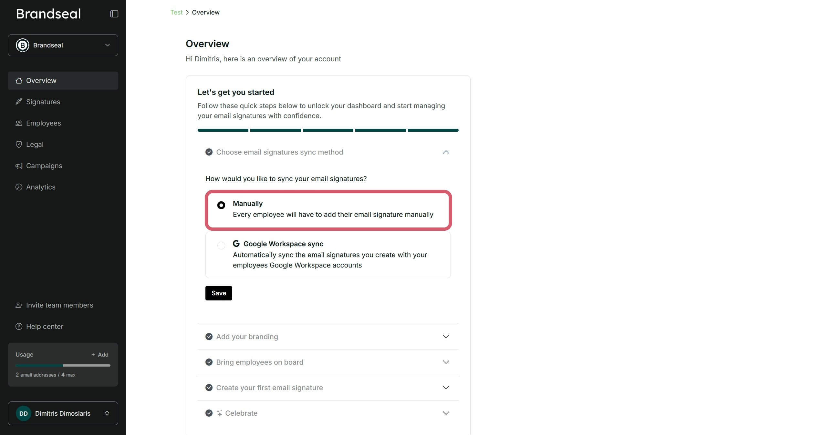822x435 pixels.
Task: Expand the Bring employees on board step
Action: tap(446, 362)
